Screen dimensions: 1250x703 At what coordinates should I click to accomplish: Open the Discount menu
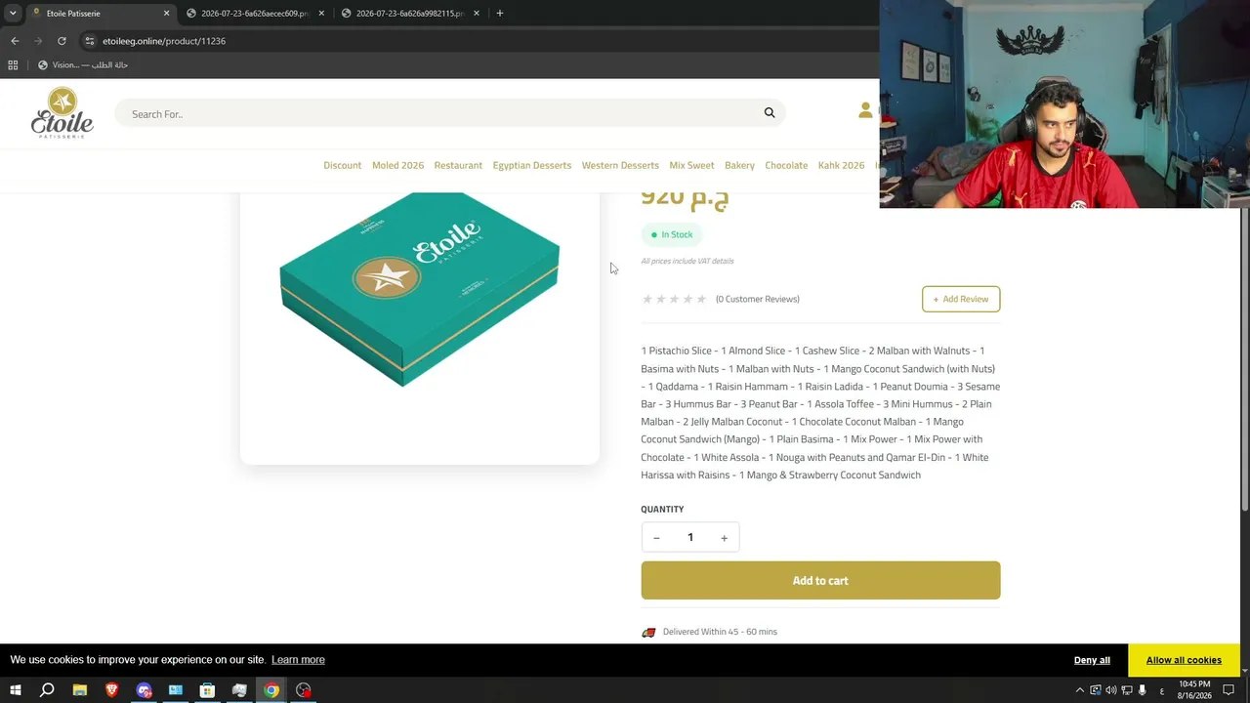(343, 165)
